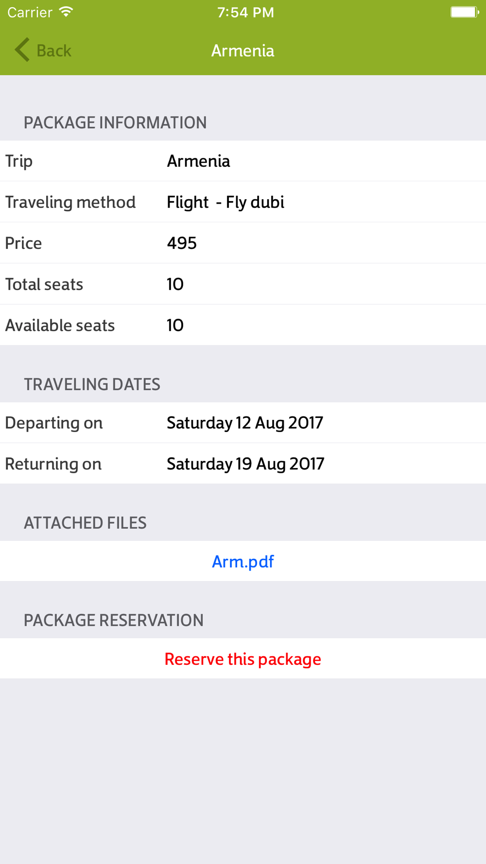Screen dimensions: 486x864
Task: Select the Price 495 value
Action: (x=182, y=243)
